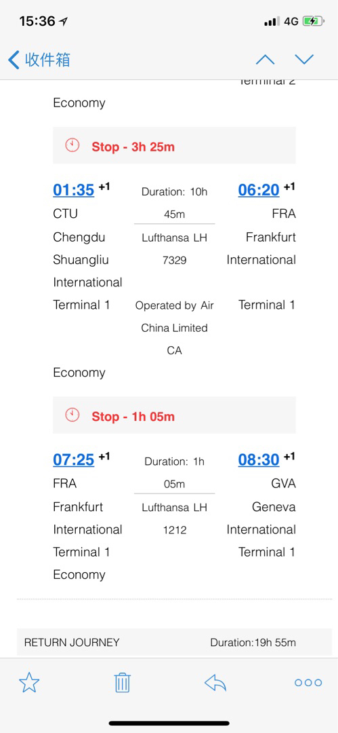Show next email with down arrow
The image size is (338, 733).
tap(304, 59)
